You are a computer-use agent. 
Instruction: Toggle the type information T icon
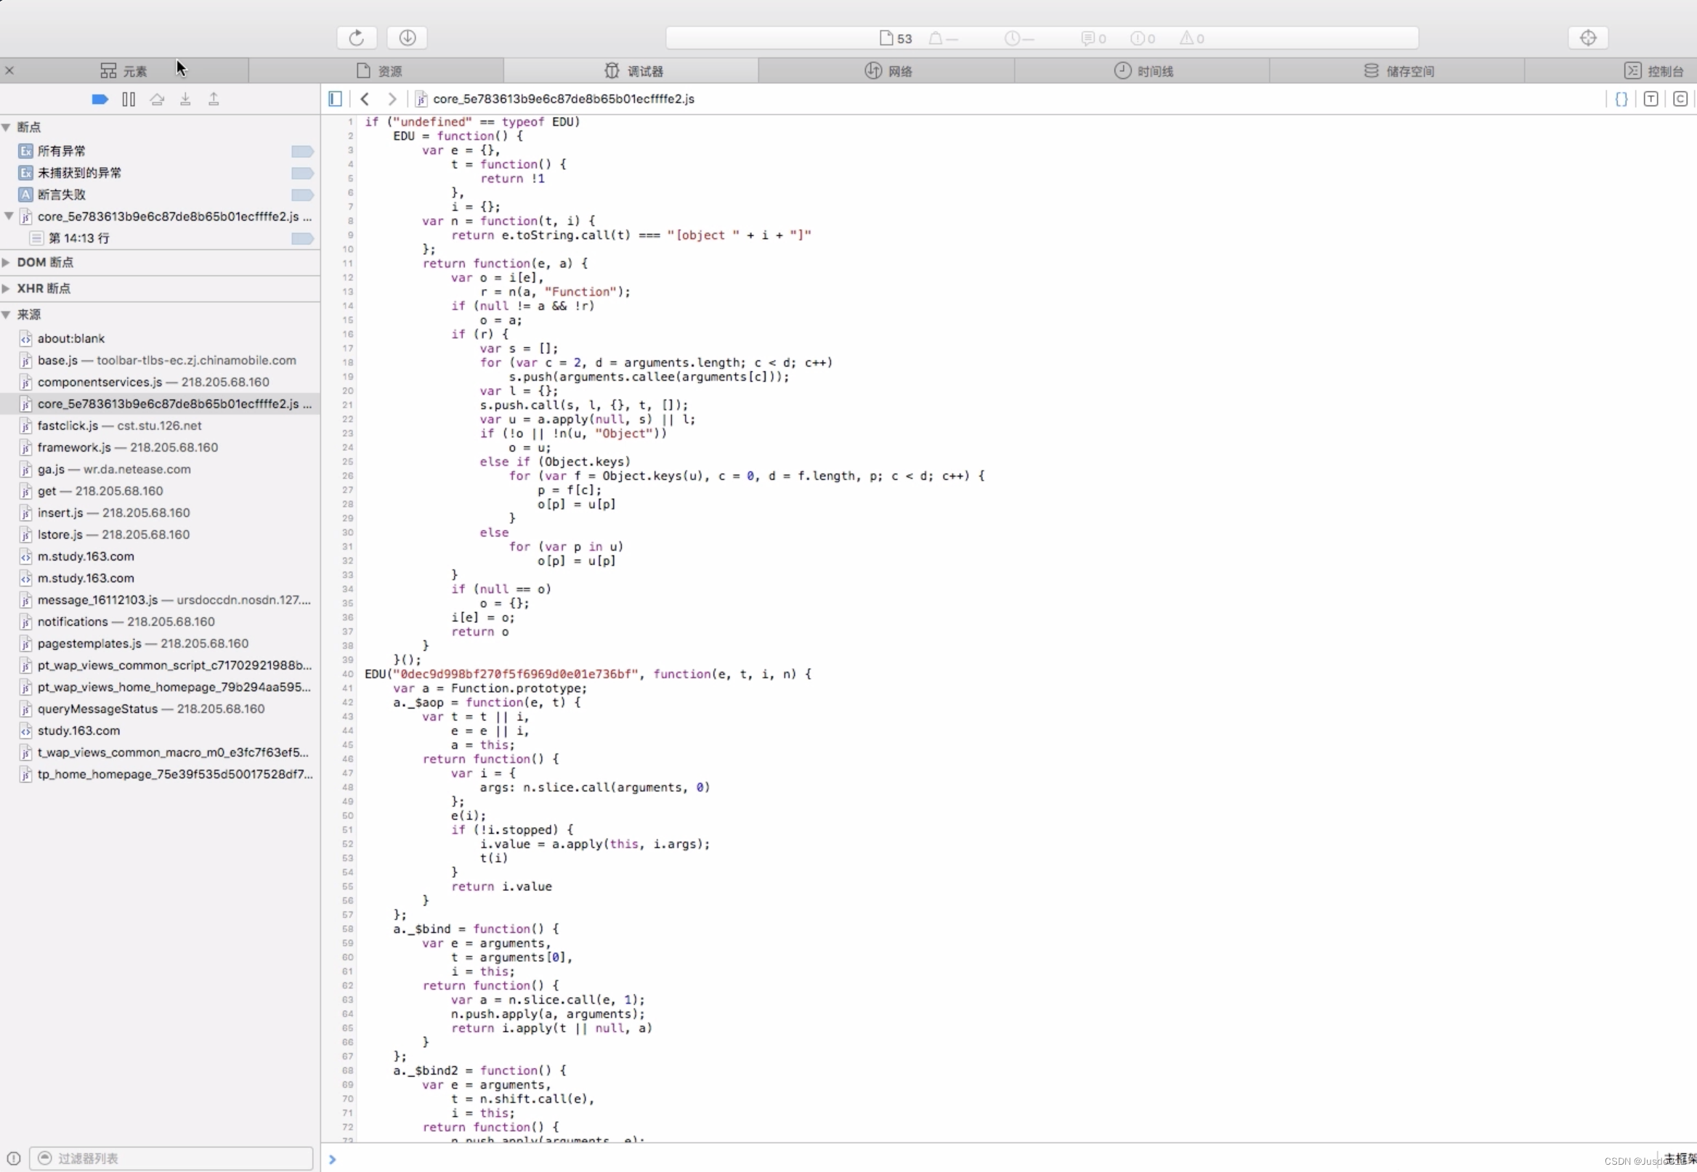pos(1651,99)
